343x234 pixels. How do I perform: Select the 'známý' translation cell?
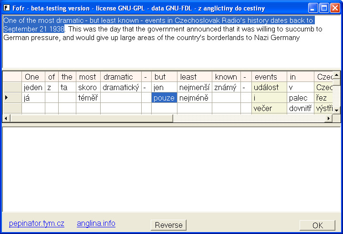[x=226, y=87]
